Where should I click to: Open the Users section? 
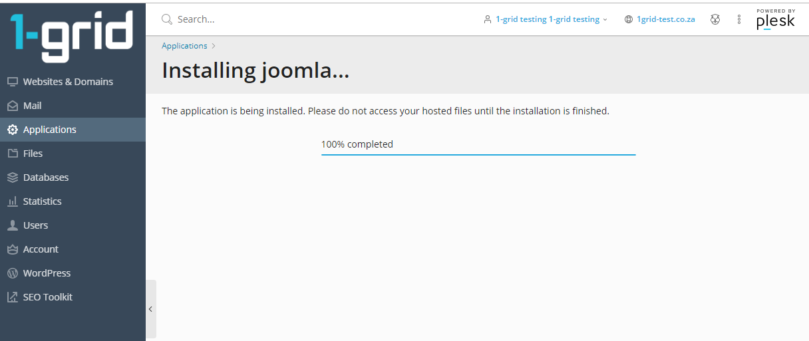73,225
